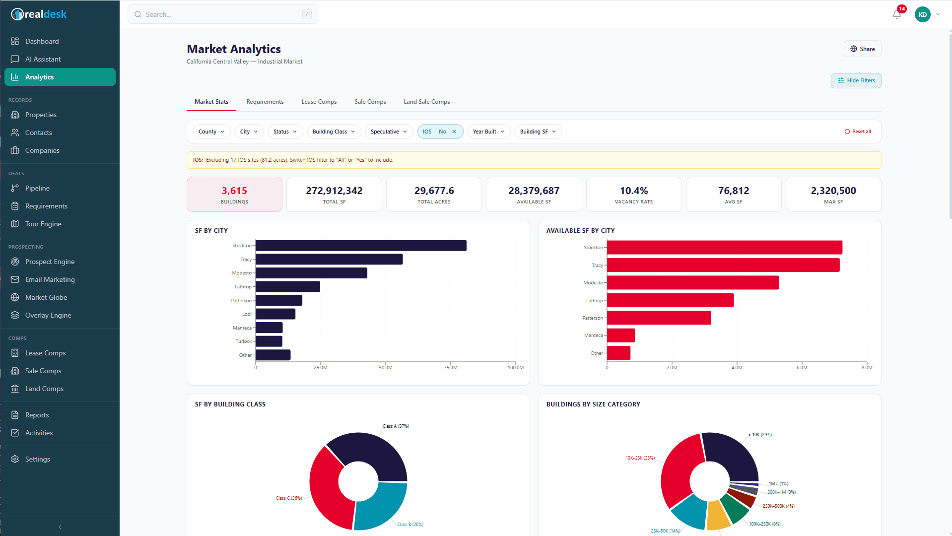952x536 pixels.
Task: Focus the Search input field
Action: tap(223, 14)
